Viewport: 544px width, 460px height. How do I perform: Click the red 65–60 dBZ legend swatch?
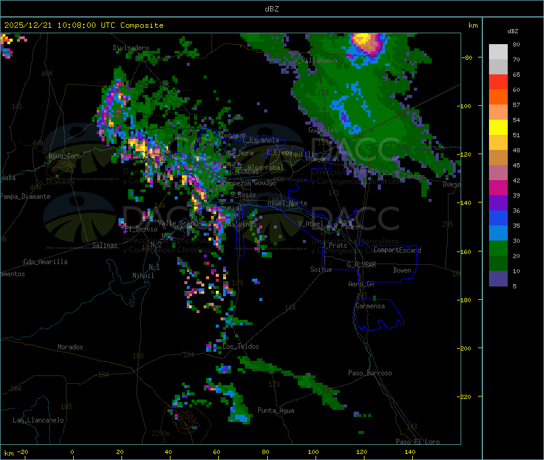[x=498, y=82]
